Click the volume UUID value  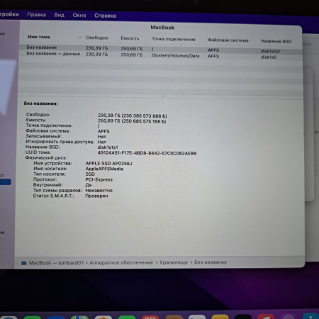(x=147, y=153)
